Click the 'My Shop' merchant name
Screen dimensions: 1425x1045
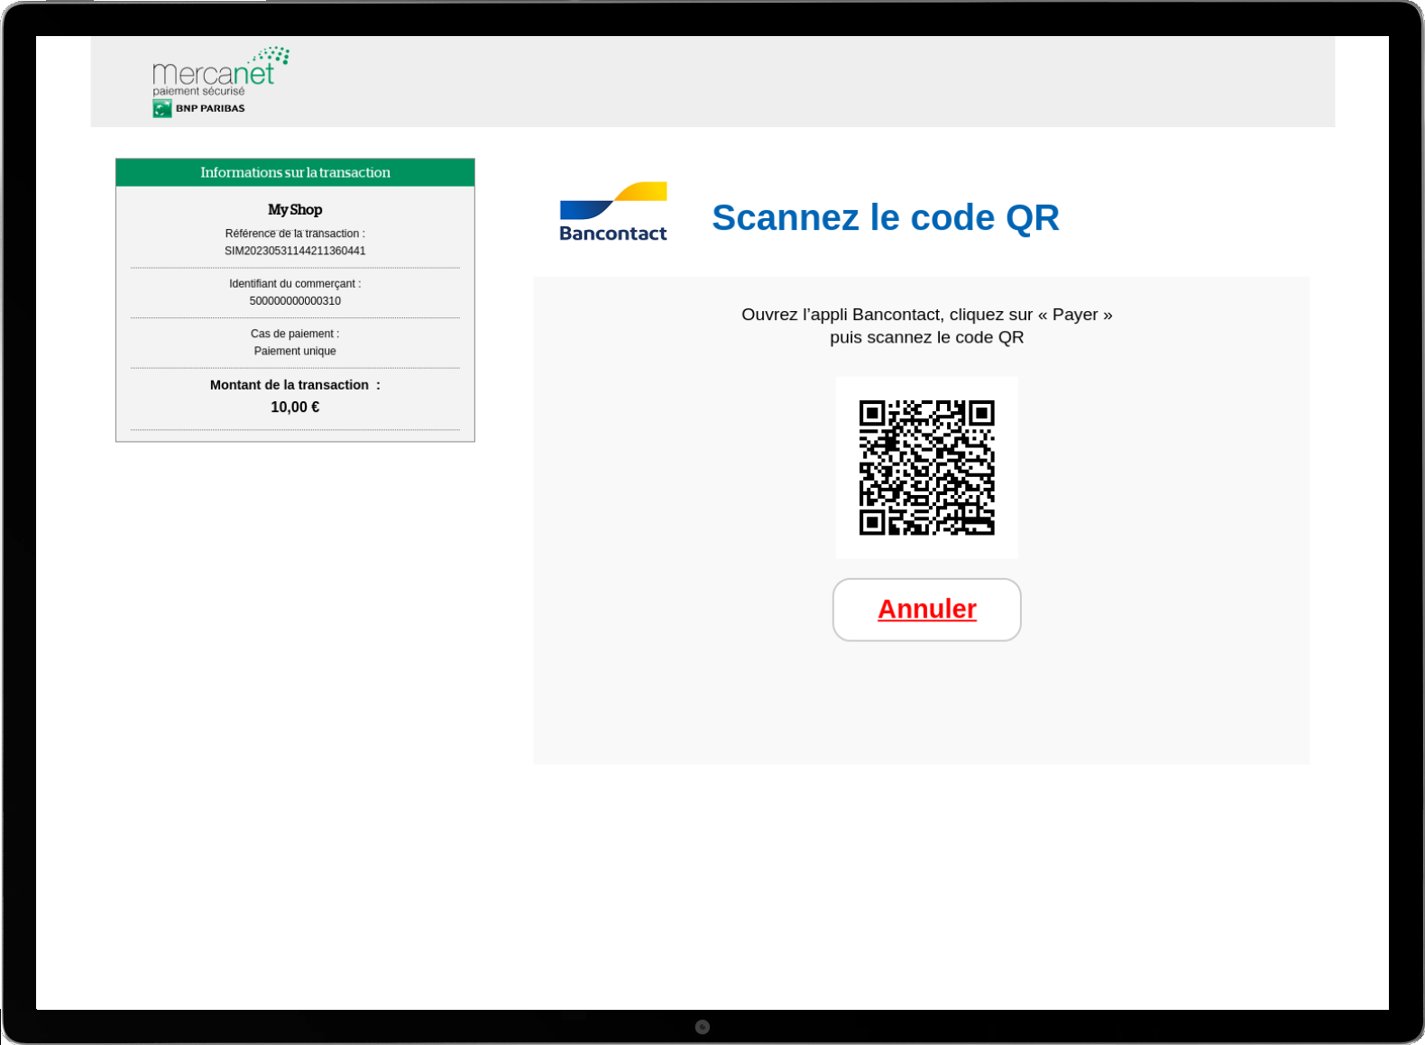(295, 209)
